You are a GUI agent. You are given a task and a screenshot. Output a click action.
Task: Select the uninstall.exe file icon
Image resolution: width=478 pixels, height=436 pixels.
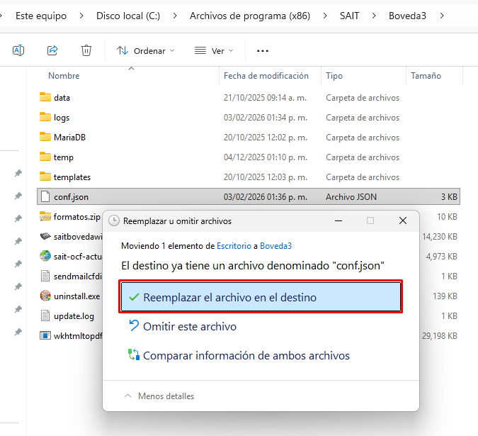pos(45,296)
